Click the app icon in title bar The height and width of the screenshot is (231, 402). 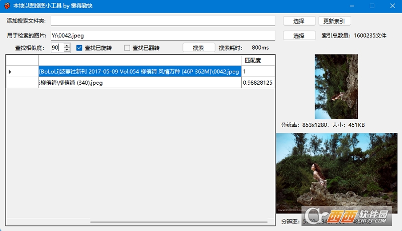tap(7, 6)
